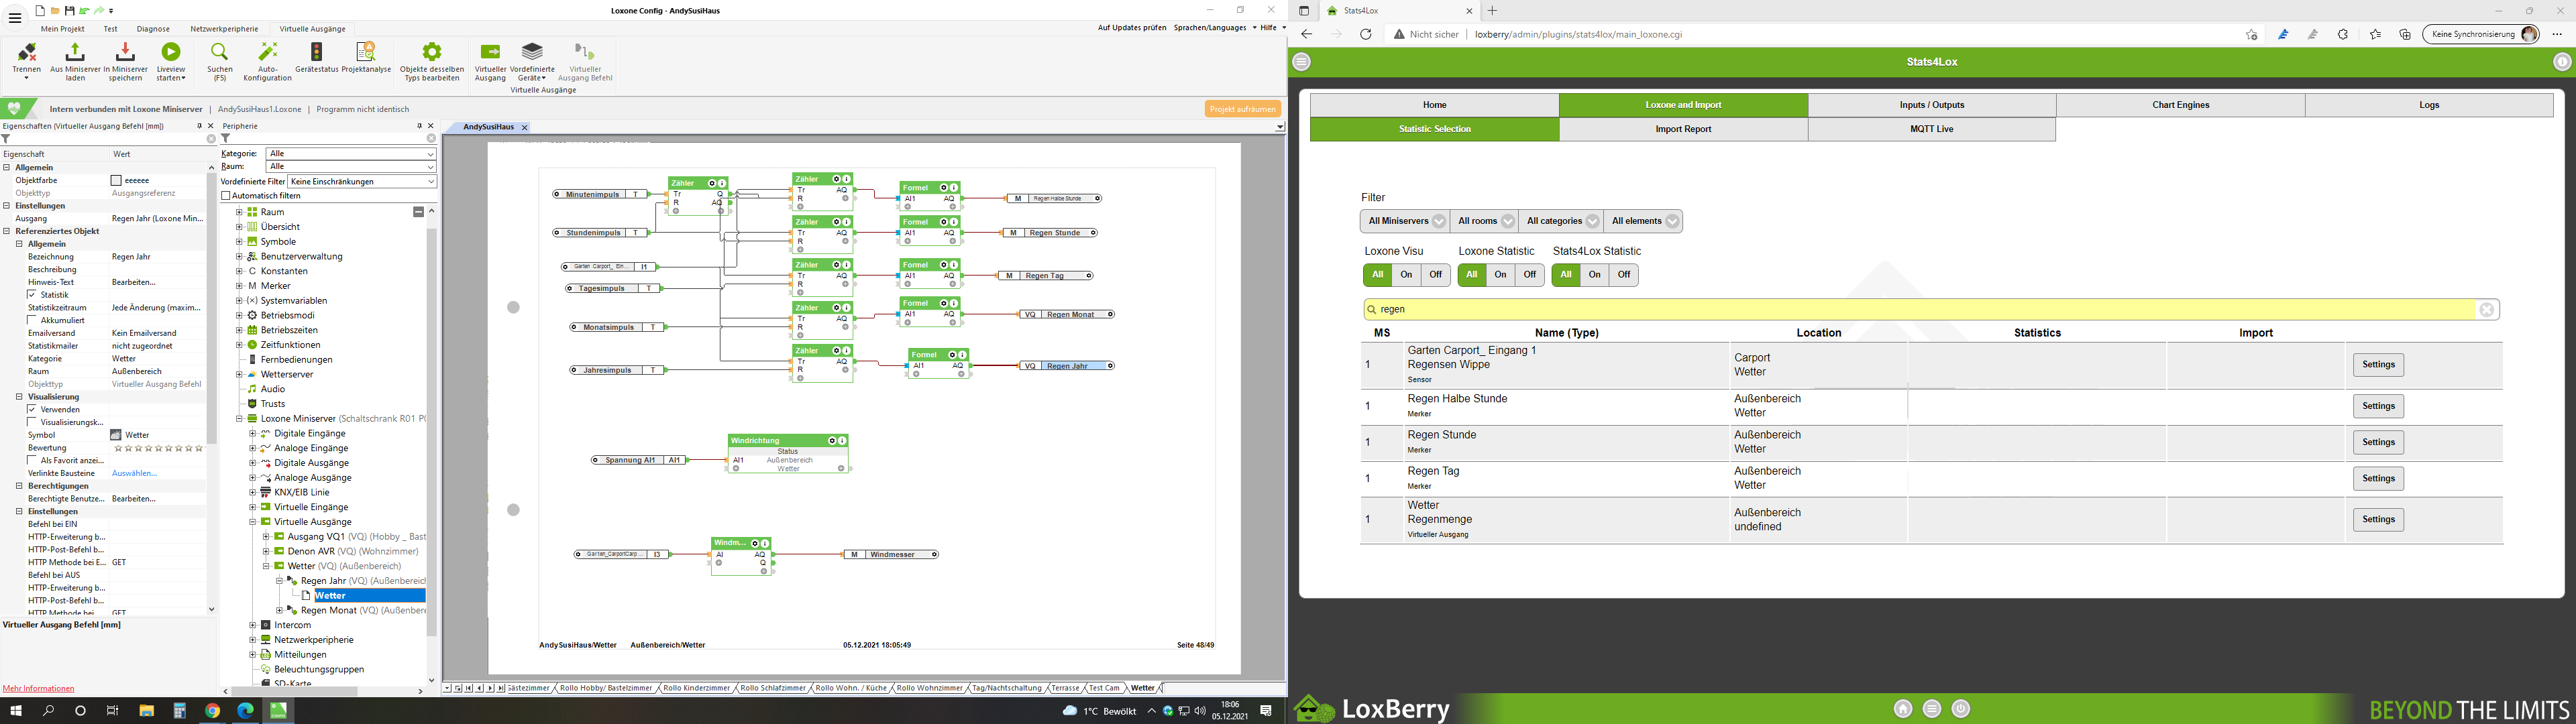This screenshot has width=2576, height=724.
Task: Click the Loxone Config hamburger menu icon
Action: click(14, 18)
